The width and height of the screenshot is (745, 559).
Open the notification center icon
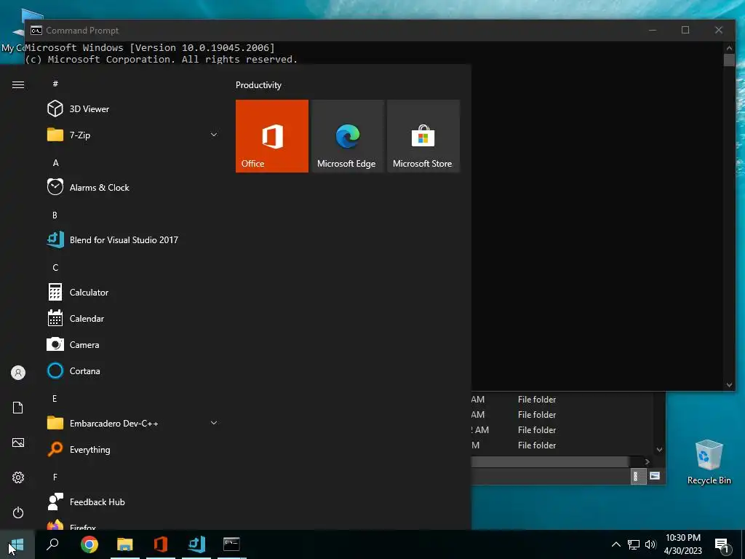(722, 544)
